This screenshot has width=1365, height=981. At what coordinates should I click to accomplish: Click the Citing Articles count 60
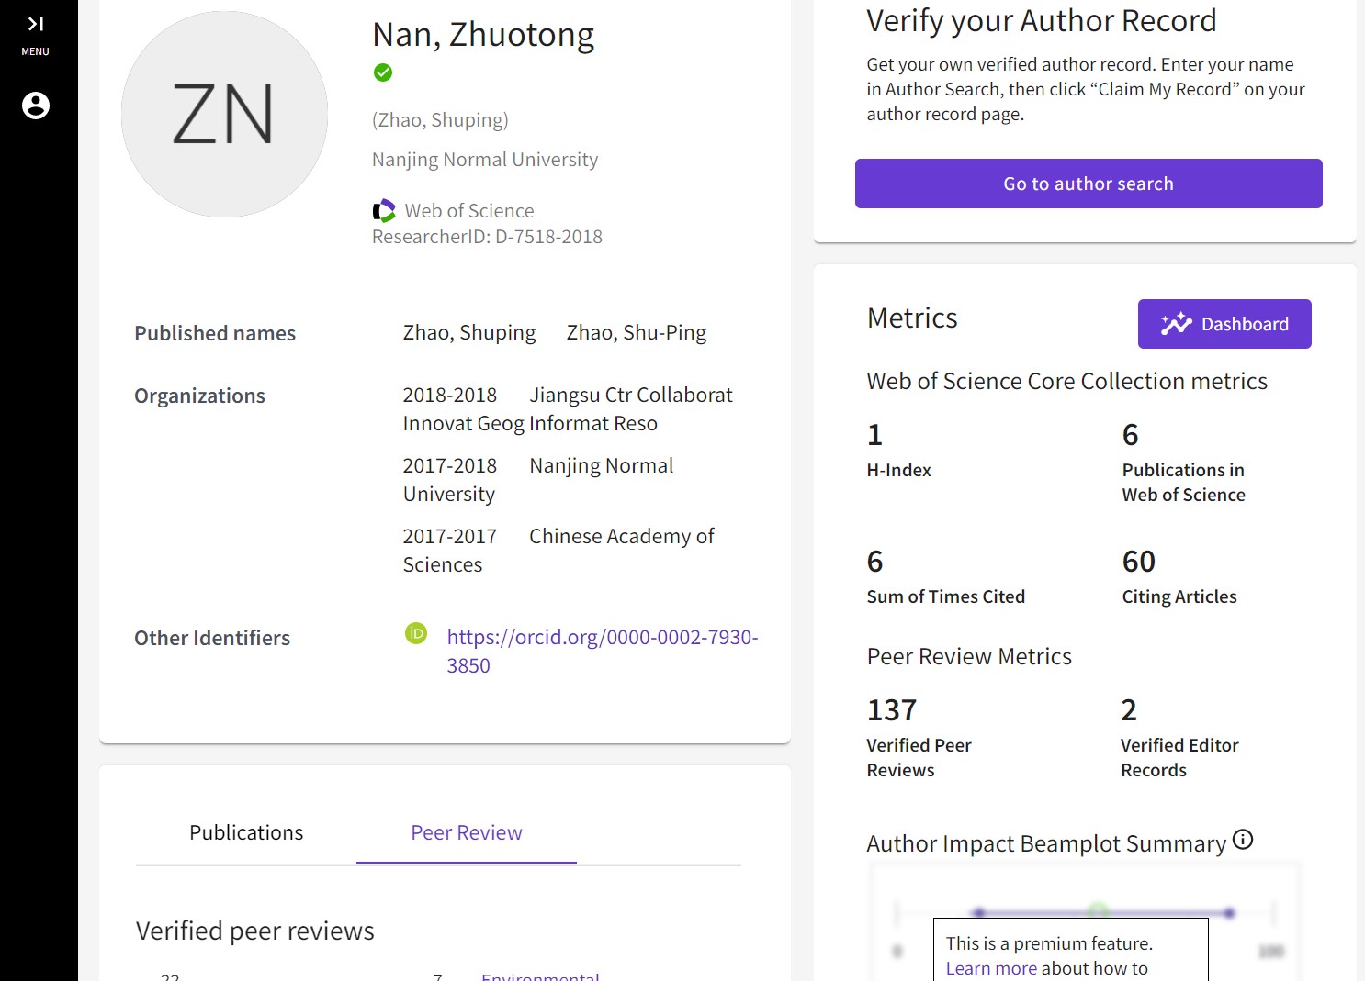1138,562
